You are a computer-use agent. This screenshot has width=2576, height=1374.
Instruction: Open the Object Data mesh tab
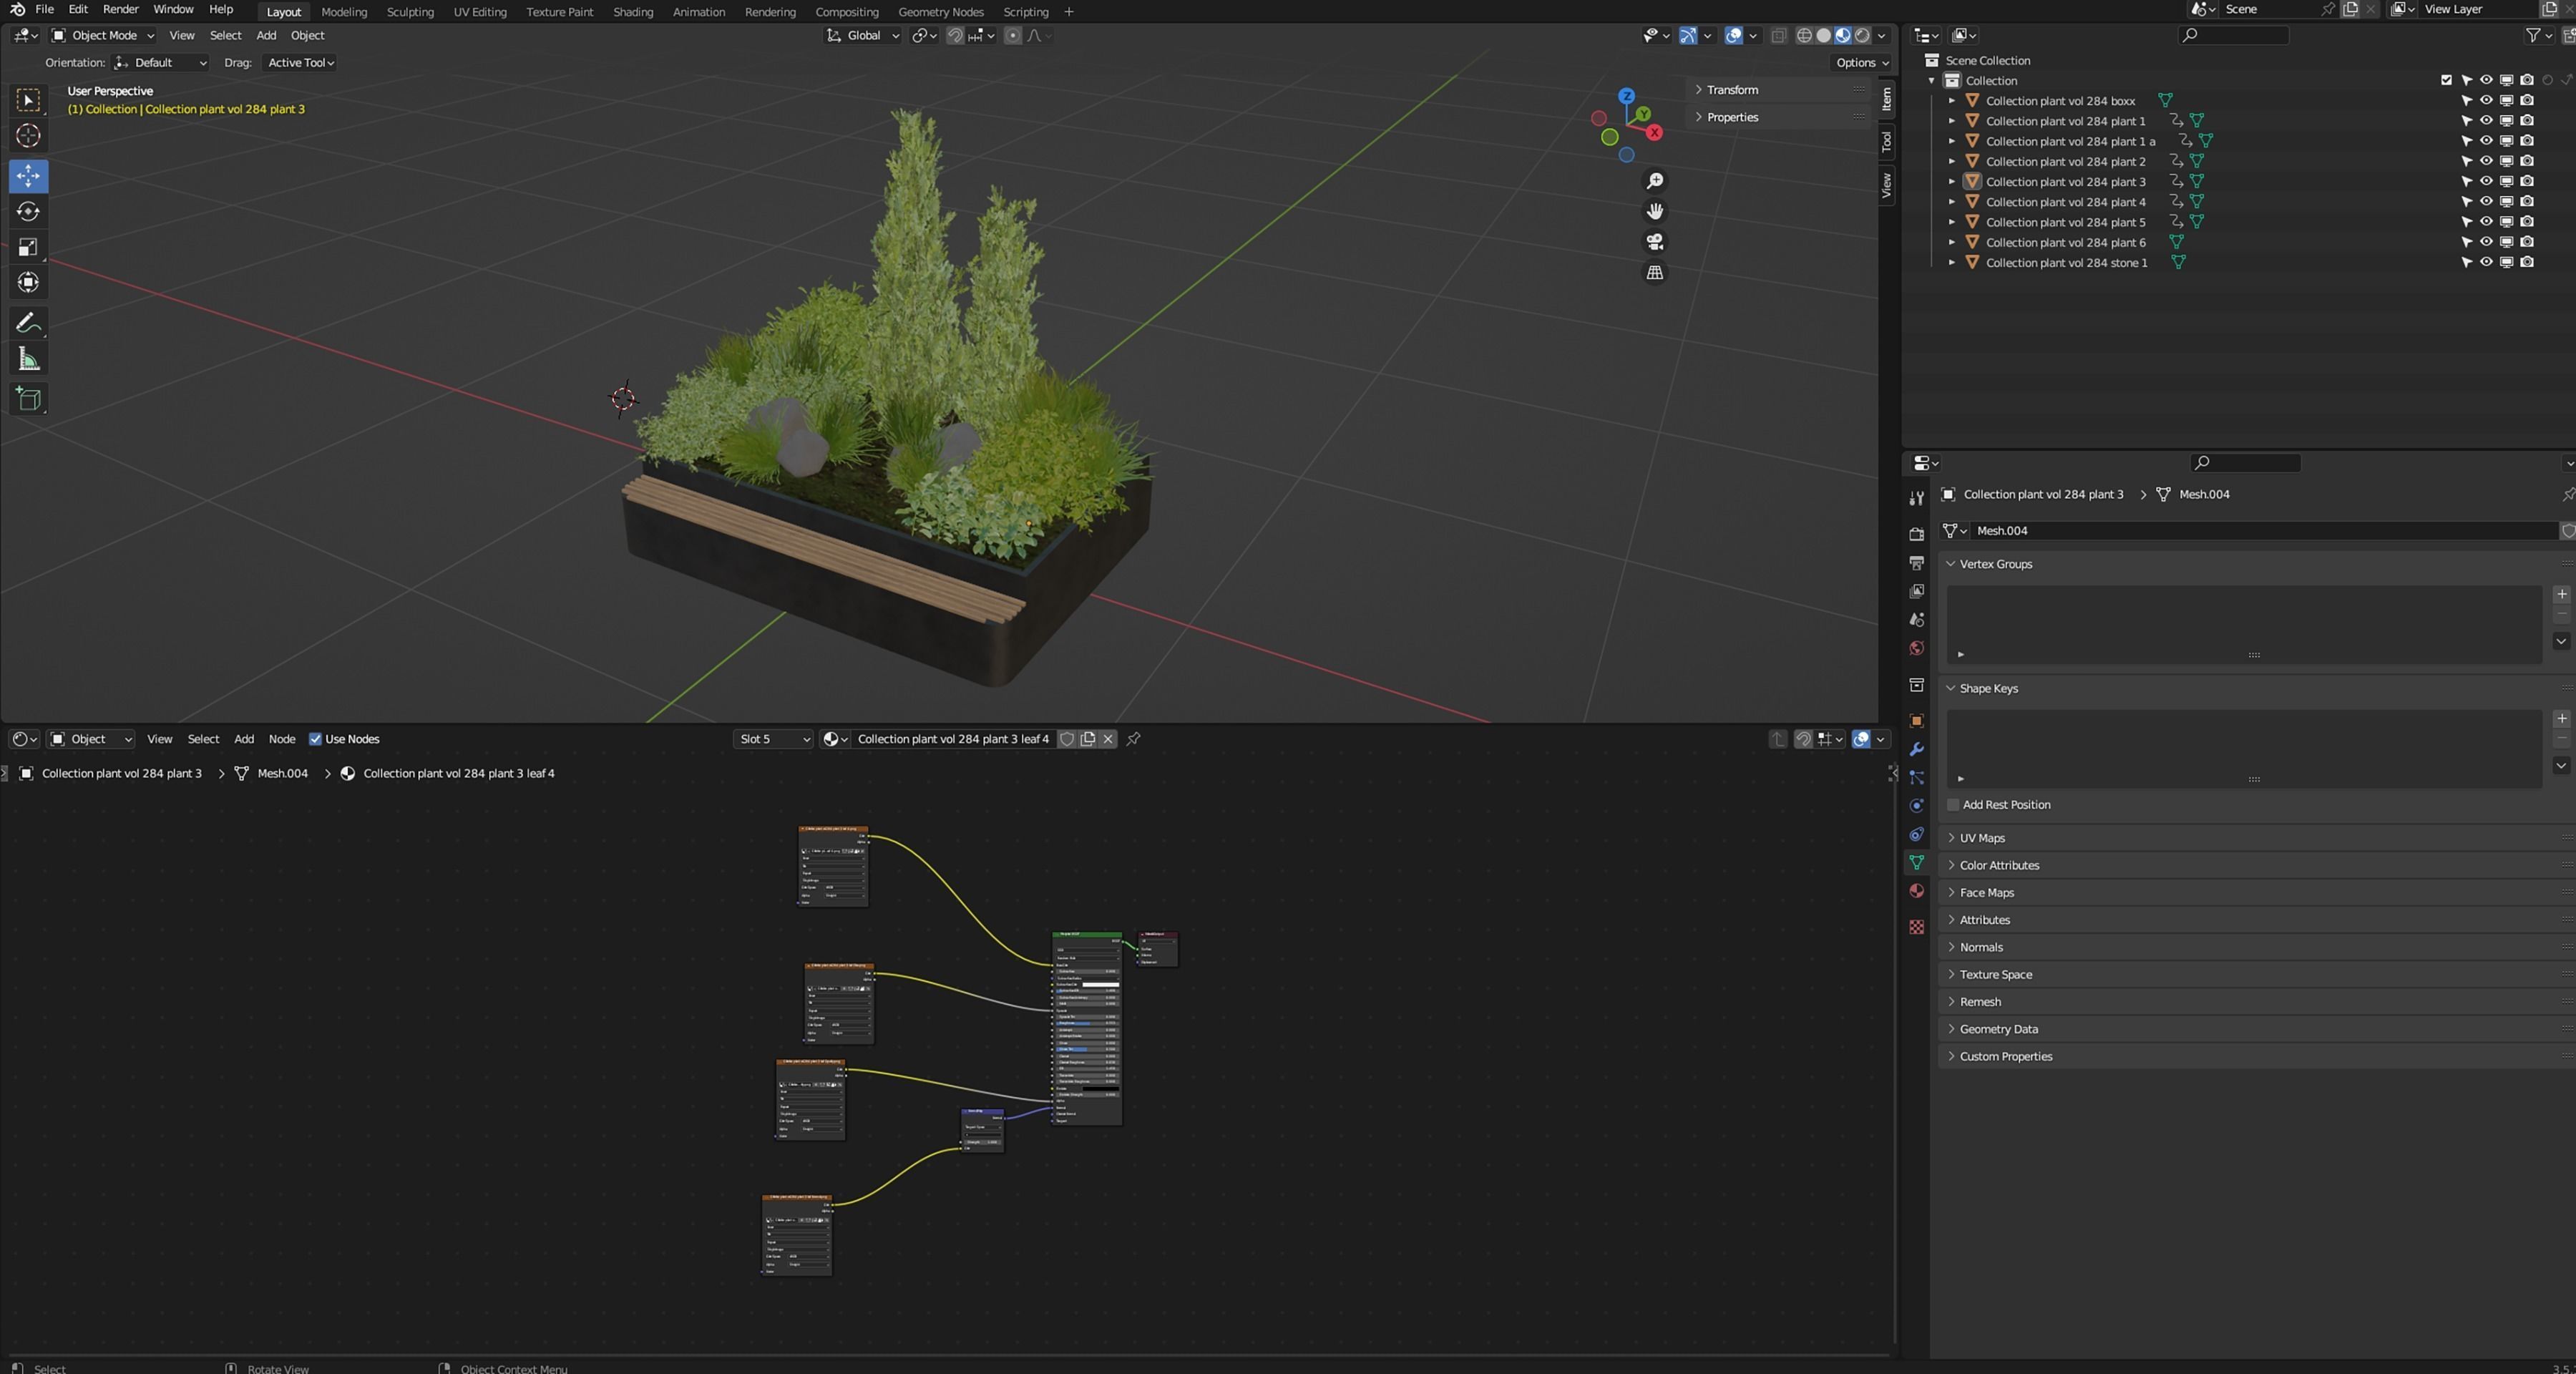point(1916,862)
